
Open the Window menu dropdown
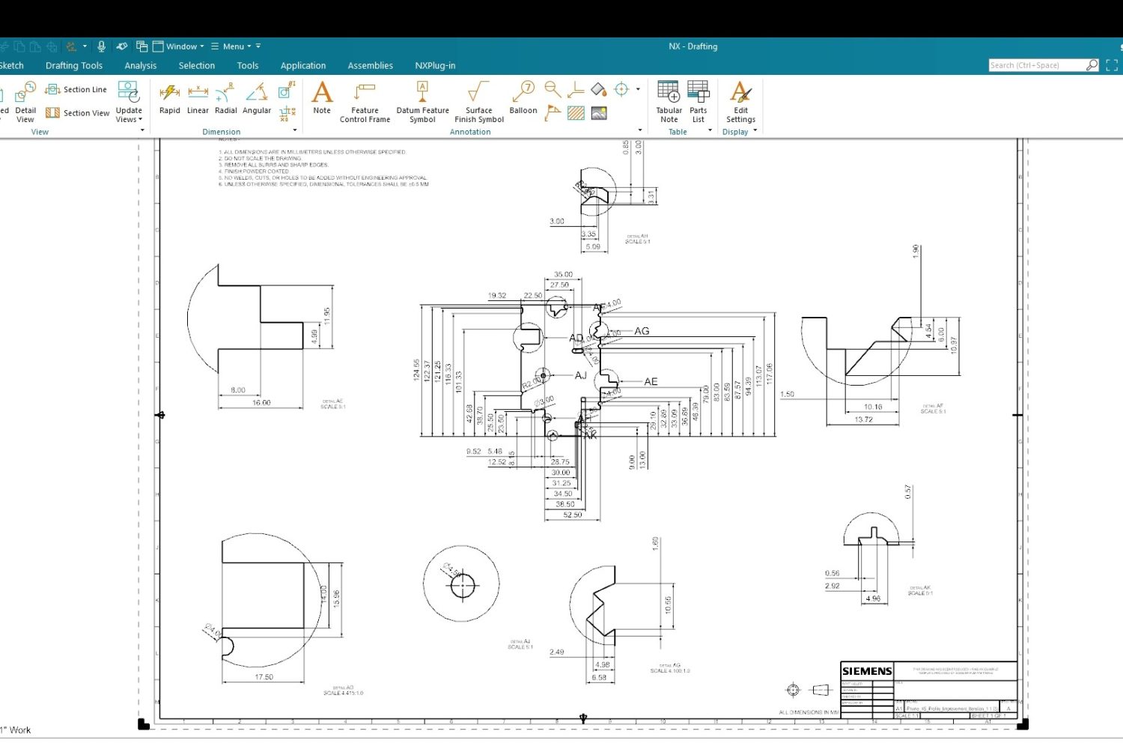pos(180,46)
